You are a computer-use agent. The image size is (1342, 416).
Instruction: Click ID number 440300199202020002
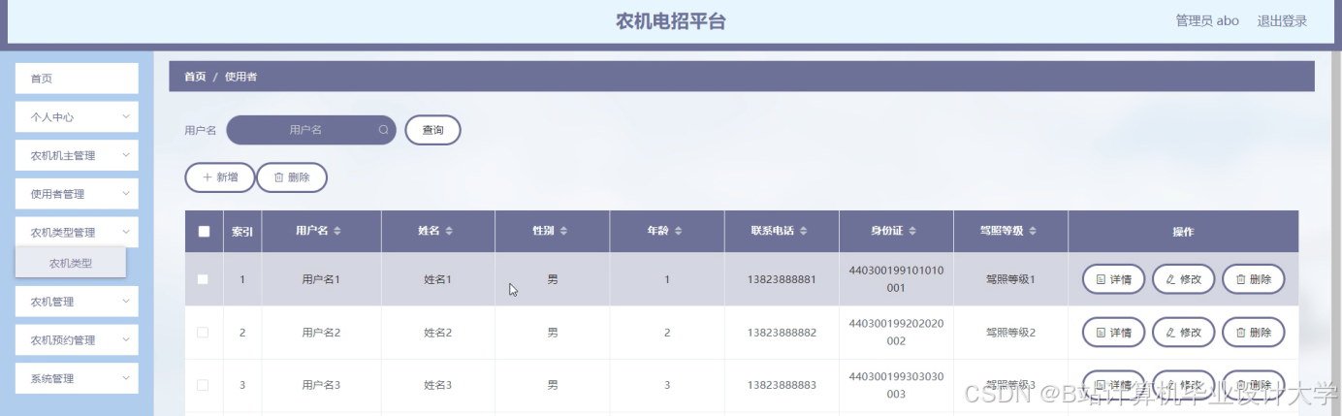(896, 333)
